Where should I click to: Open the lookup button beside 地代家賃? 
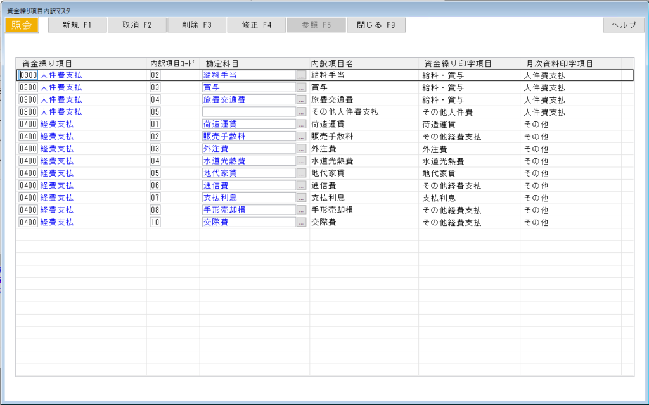click(301, 173)
